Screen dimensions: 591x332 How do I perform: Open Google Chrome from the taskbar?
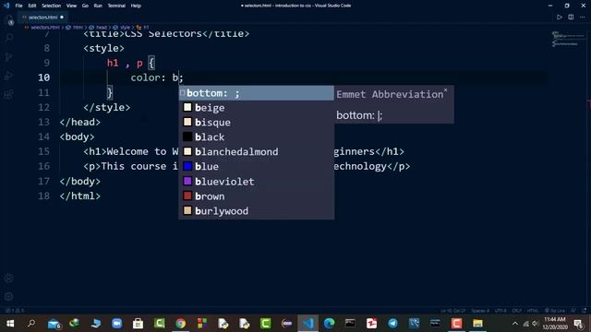(181, 324)
